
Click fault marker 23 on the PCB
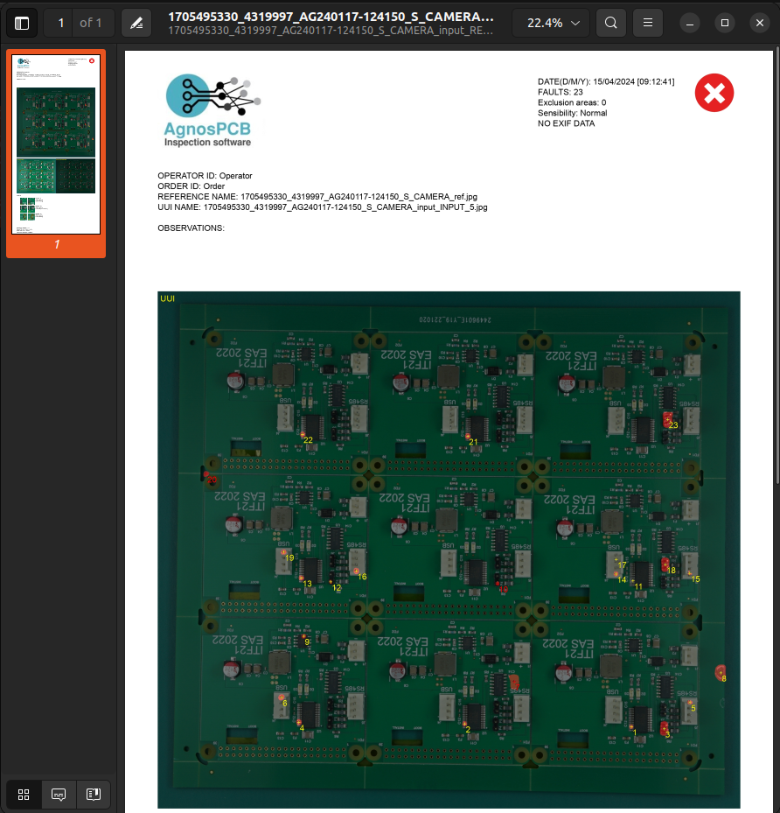pos(670,422)
